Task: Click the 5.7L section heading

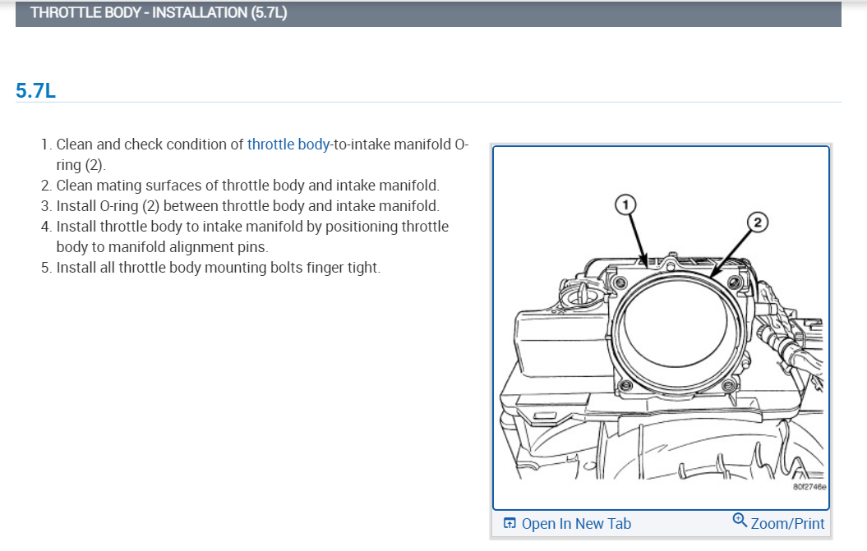Action: [35, 90]
